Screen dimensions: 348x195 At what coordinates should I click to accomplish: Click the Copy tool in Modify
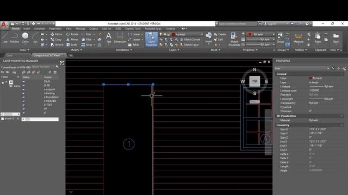56,40
